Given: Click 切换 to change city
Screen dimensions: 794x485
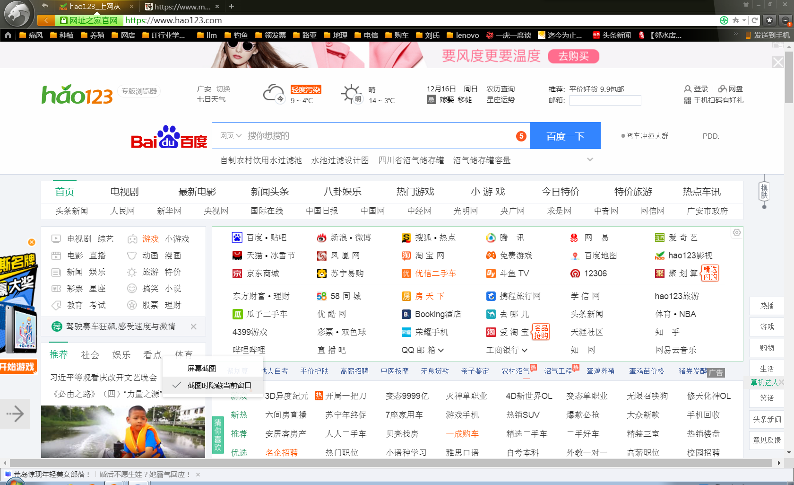Looking at the screenshot, I should 223,89.
